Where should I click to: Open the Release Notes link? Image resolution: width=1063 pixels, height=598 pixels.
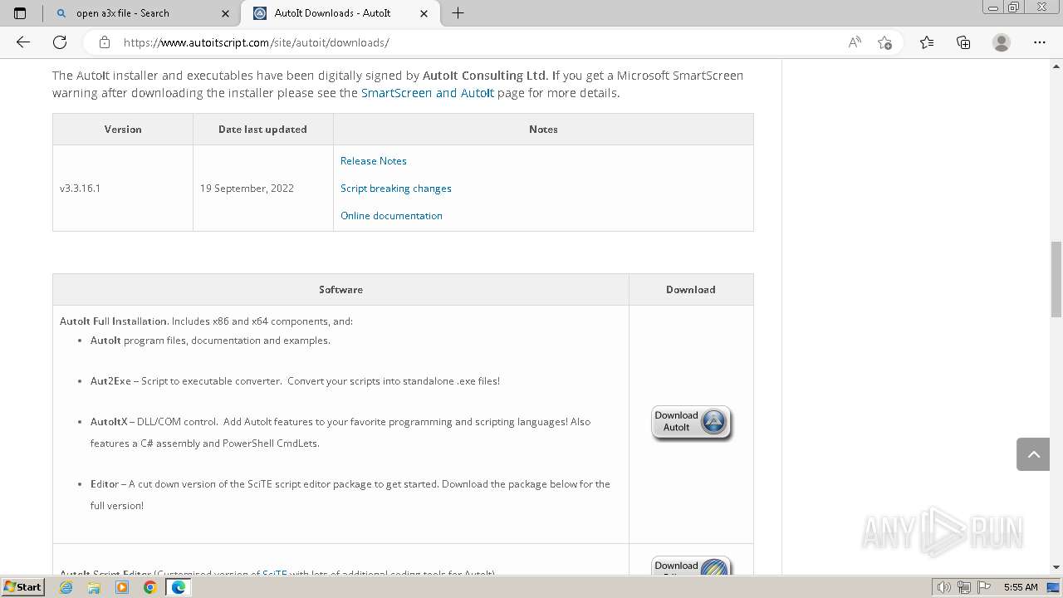[374, 161]
